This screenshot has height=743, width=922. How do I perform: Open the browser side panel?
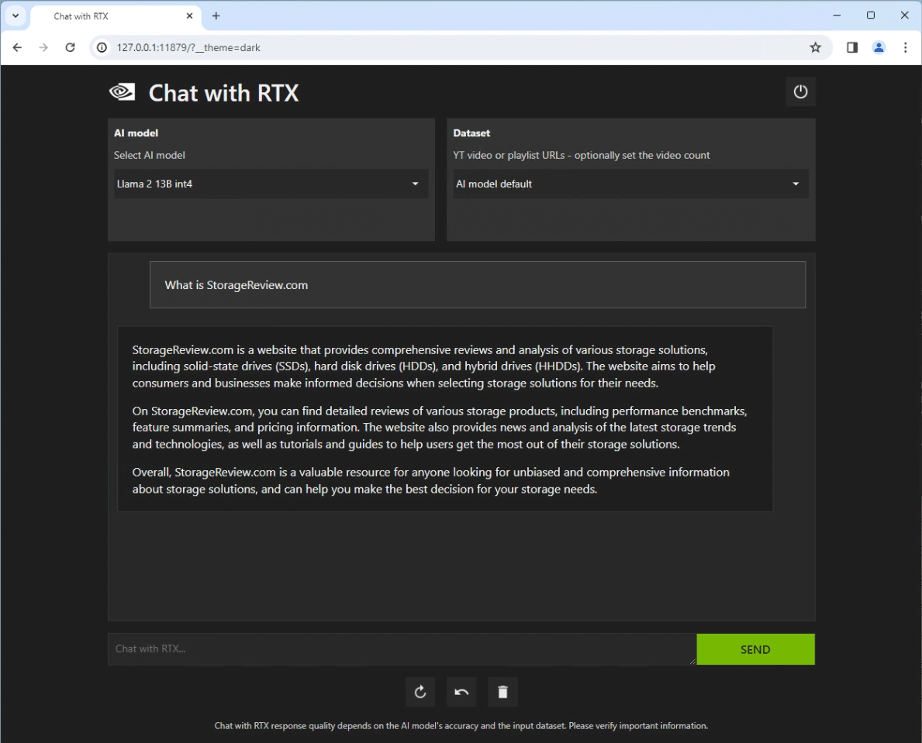852,47
